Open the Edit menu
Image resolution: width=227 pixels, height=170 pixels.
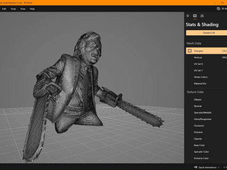click(x=4, y=9)
